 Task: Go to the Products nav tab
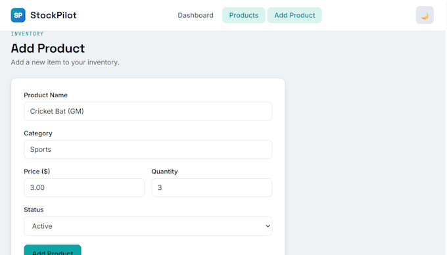(x=244, y=15)
